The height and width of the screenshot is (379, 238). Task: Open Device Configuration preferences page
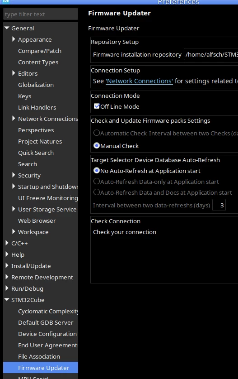[47, 334]
